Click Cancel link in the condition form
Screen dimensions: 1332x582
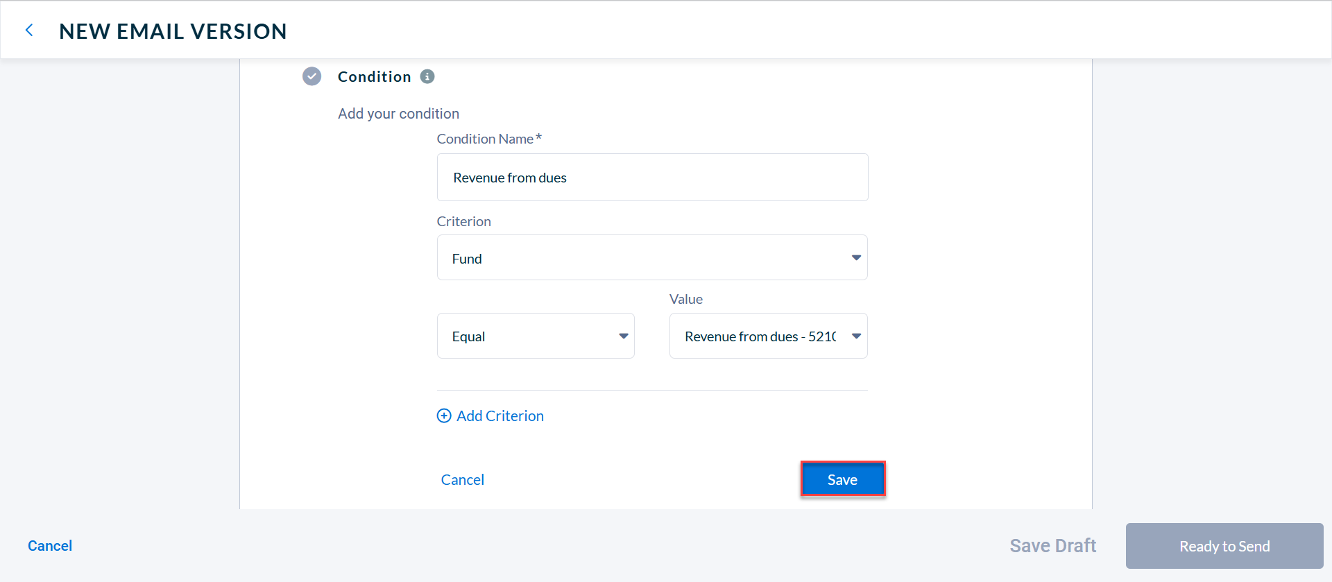coord(463,479)
